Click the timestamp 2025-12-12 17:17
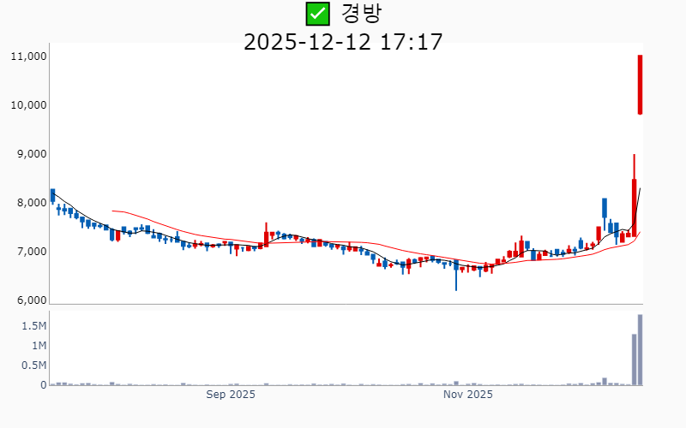Screen dimensions: 686x428 [x=343, y=41]
